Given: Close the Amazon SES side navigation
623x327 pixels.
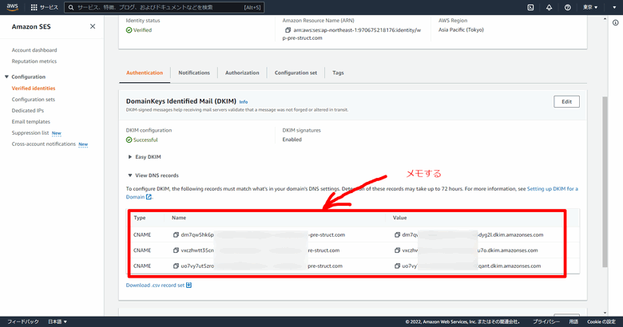Looking at the screenshot, I should point(93,26).
